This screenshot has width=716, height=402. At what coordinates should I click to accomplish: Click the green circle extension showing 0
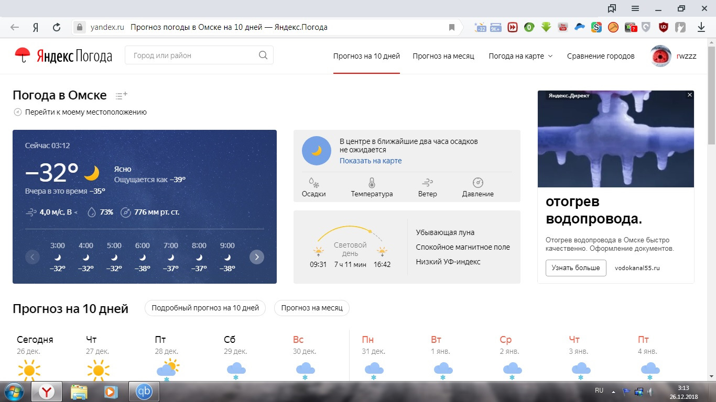529,27
